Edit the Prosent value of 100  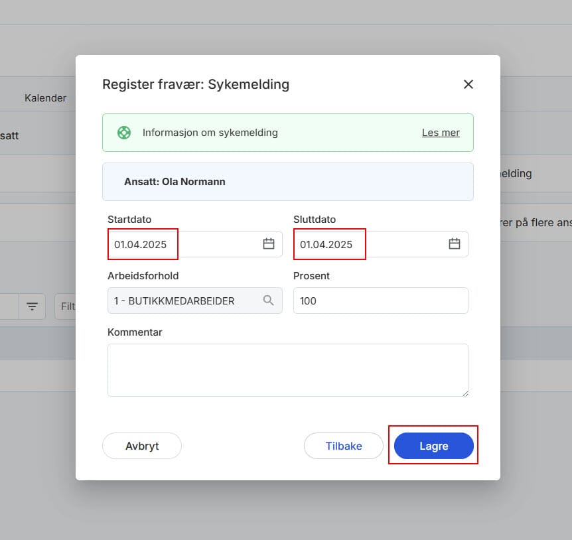[x=380, y=300]
